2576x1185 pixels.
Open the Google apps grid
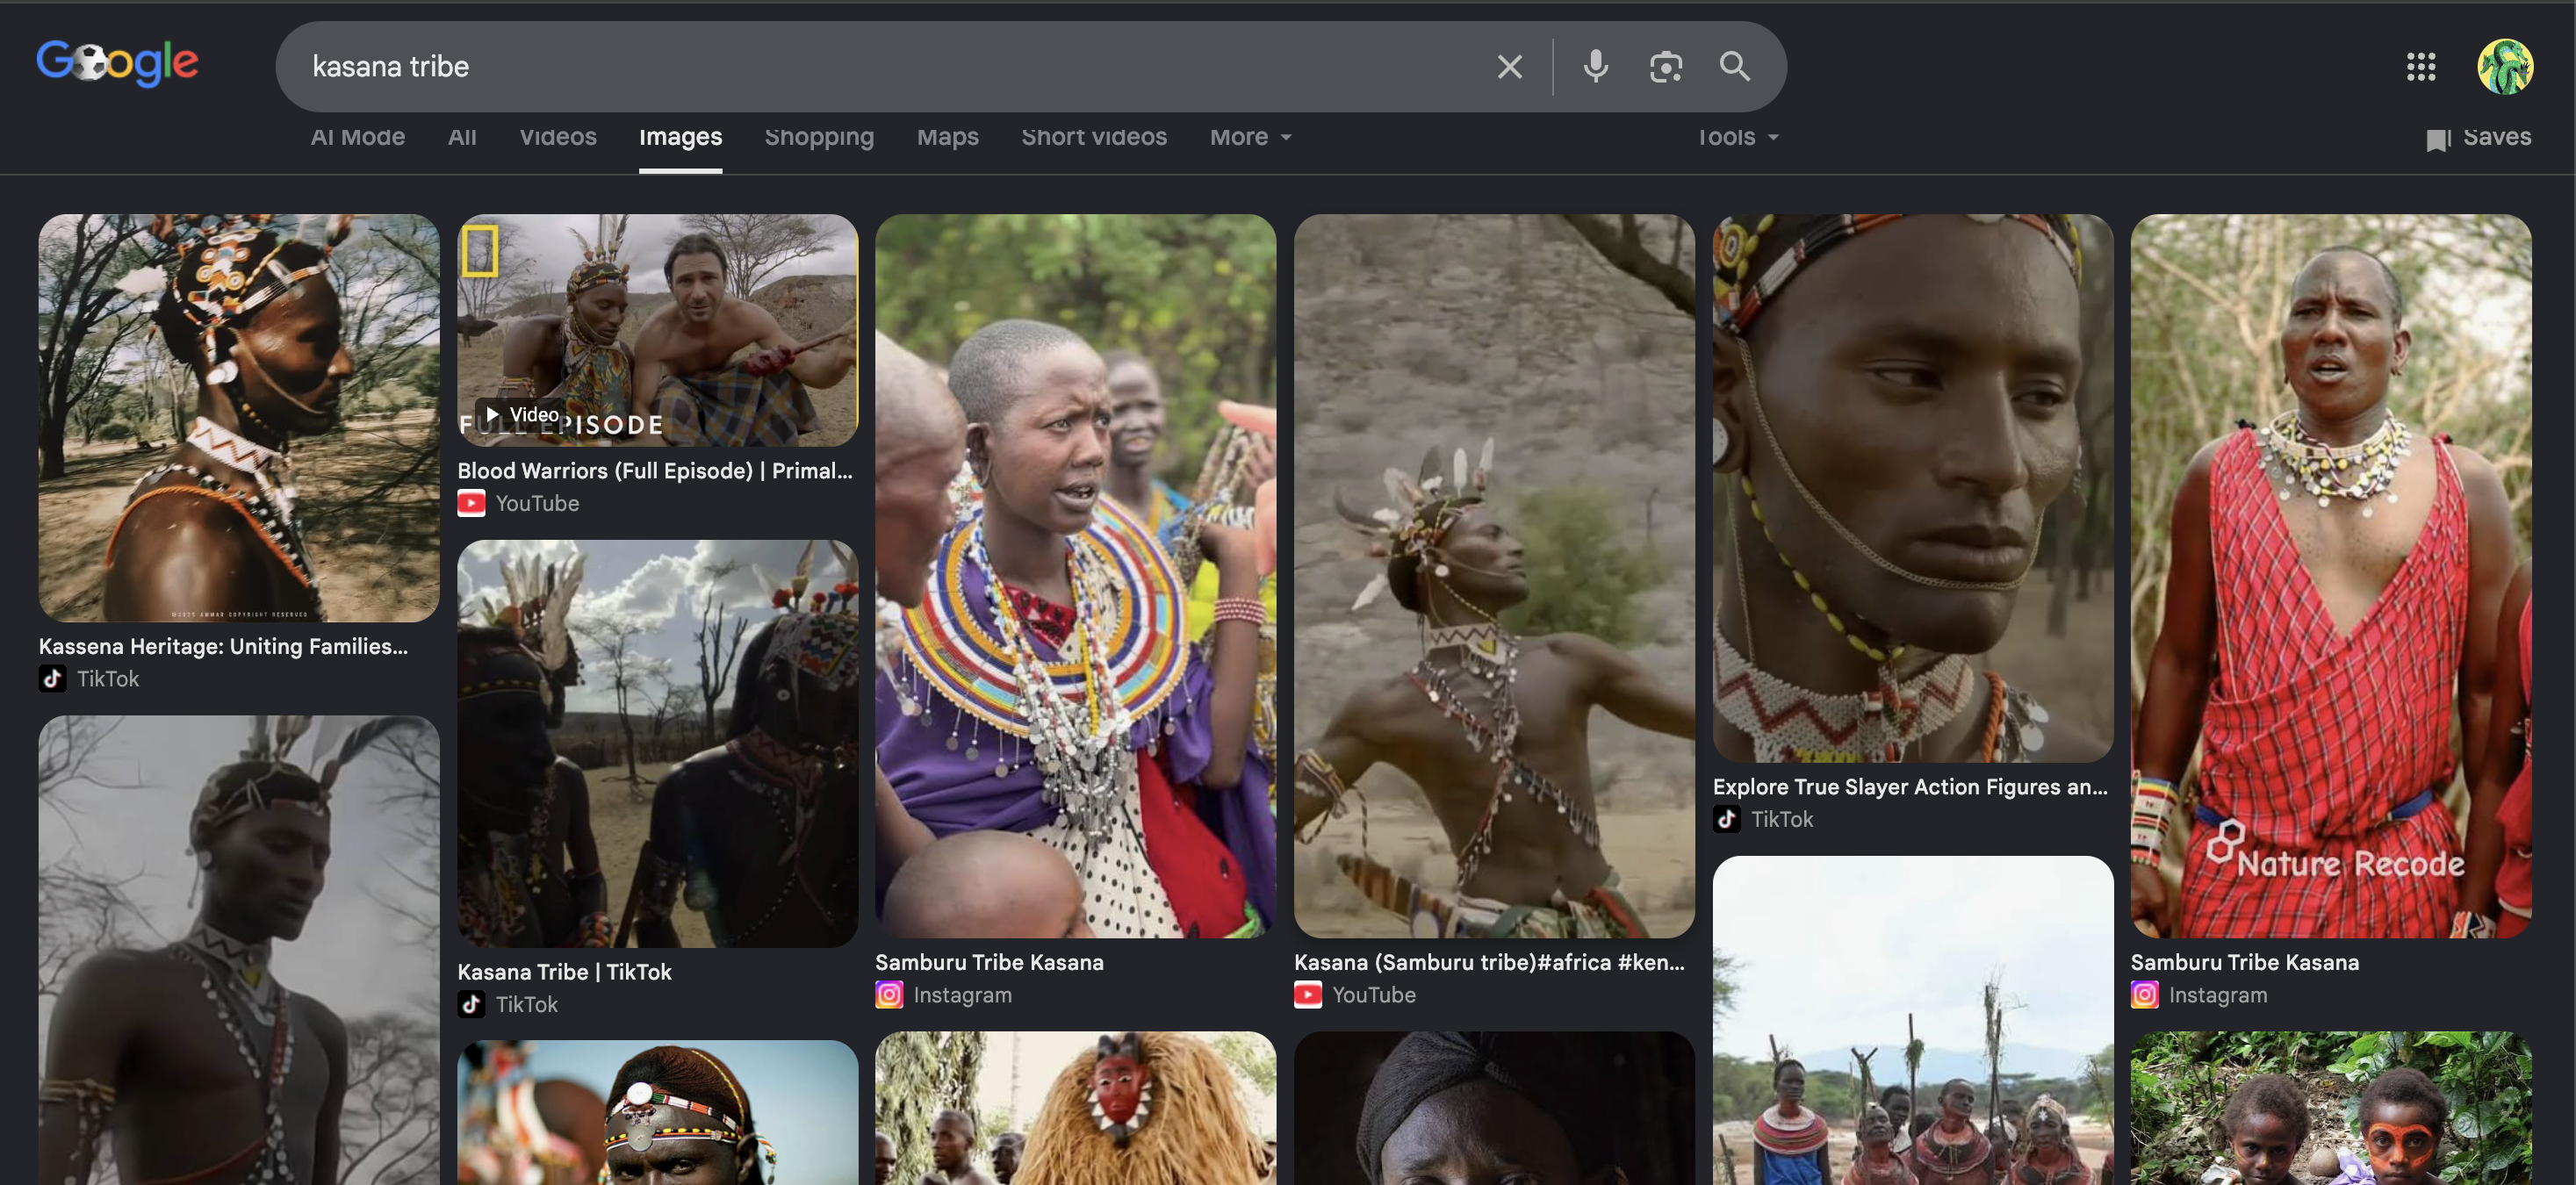(x=2421, y=67)
